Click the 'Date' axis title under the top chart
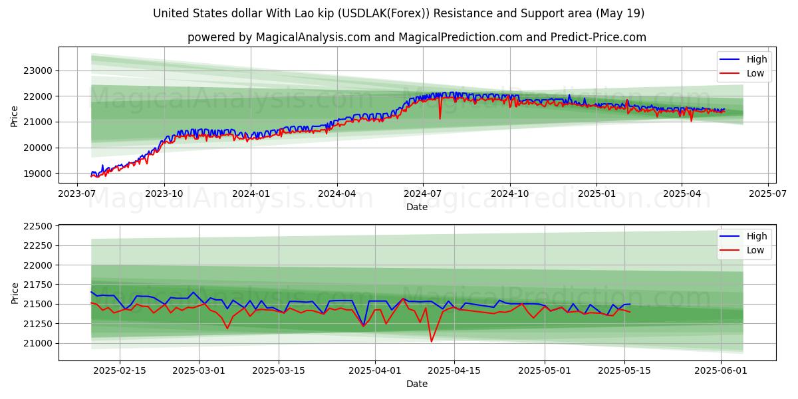The height and width of the screenshot is (399, 798). [x=417, y=207]
